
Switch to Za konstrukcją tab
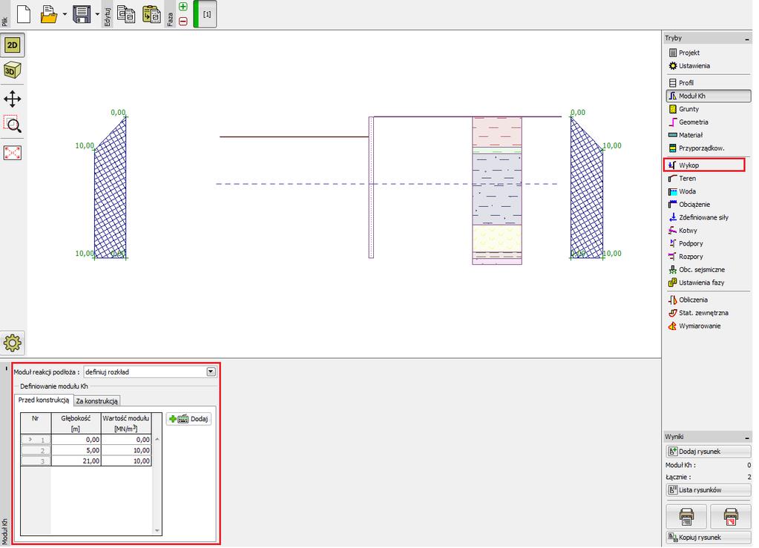96,401
